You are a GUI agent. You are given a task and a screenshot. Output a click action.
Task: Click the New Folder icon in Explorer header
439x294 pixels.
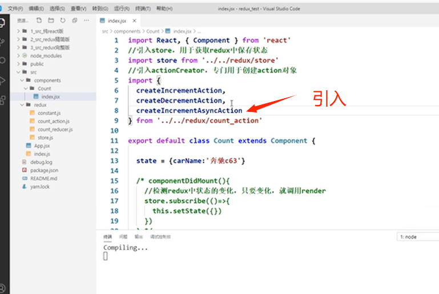pyautogui.click(x=51, y=21)
